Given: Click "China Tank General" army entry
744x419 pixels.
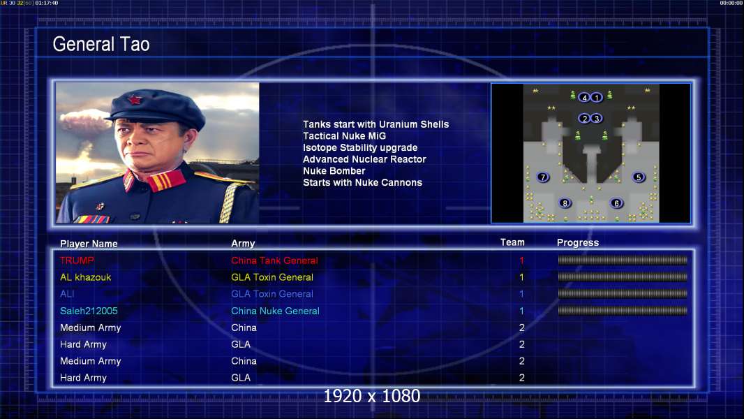Looking at the screenshot, I should coord(274,260).
